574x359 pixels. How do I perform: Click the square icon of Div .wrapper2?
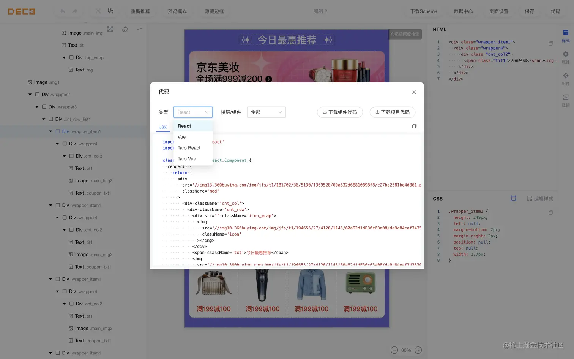pos(37,95)
